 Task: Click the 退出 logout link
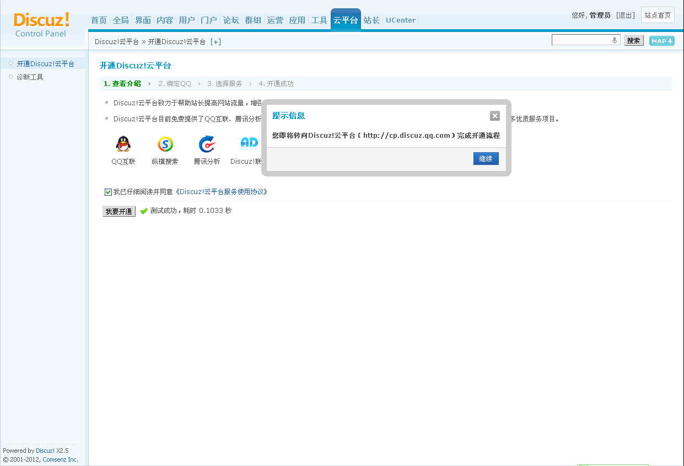[626, 15]
